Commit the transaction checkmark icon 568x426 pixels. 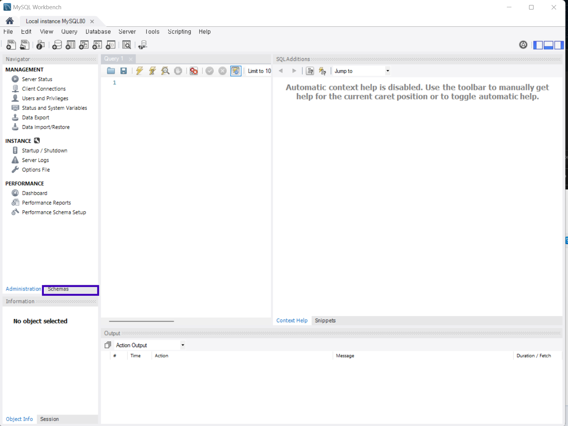click(209, 71)
